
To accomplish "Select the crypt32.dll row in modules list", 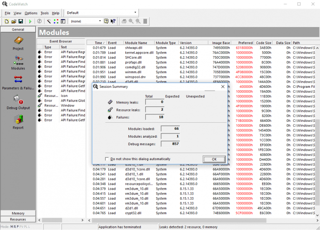I will (x=133, y=213).
